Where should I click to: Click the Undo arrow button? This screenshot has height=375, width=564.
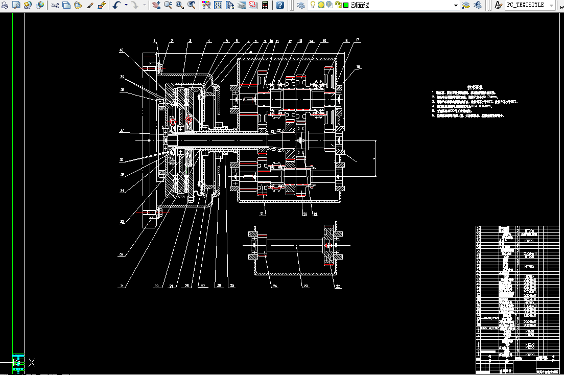click(x=116, y=5)
